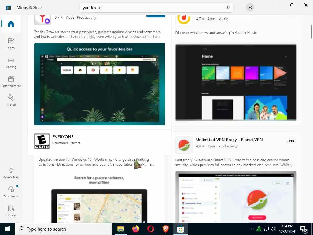Click the vertical scrollbar thumb
Image resolution: width=313 pixels, height=235 pixels.
311,32
